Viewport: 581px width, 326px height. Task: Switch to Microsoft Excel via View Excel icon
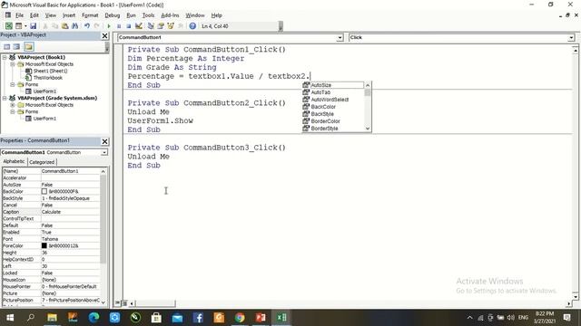click(8, 26)
